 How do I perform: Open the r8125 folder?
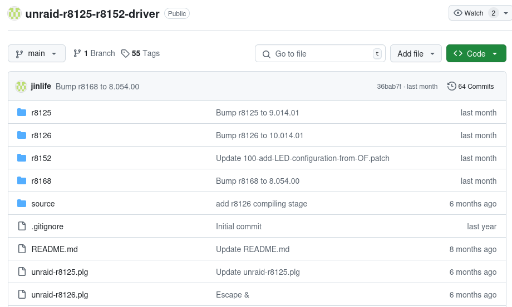tap(41, 113)
